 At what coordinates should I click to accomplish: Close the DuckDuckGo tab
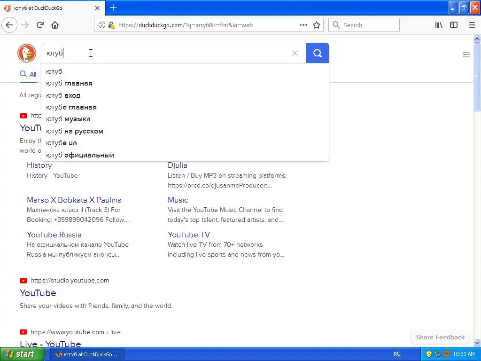pyautogui.click(x=97, y=8)
